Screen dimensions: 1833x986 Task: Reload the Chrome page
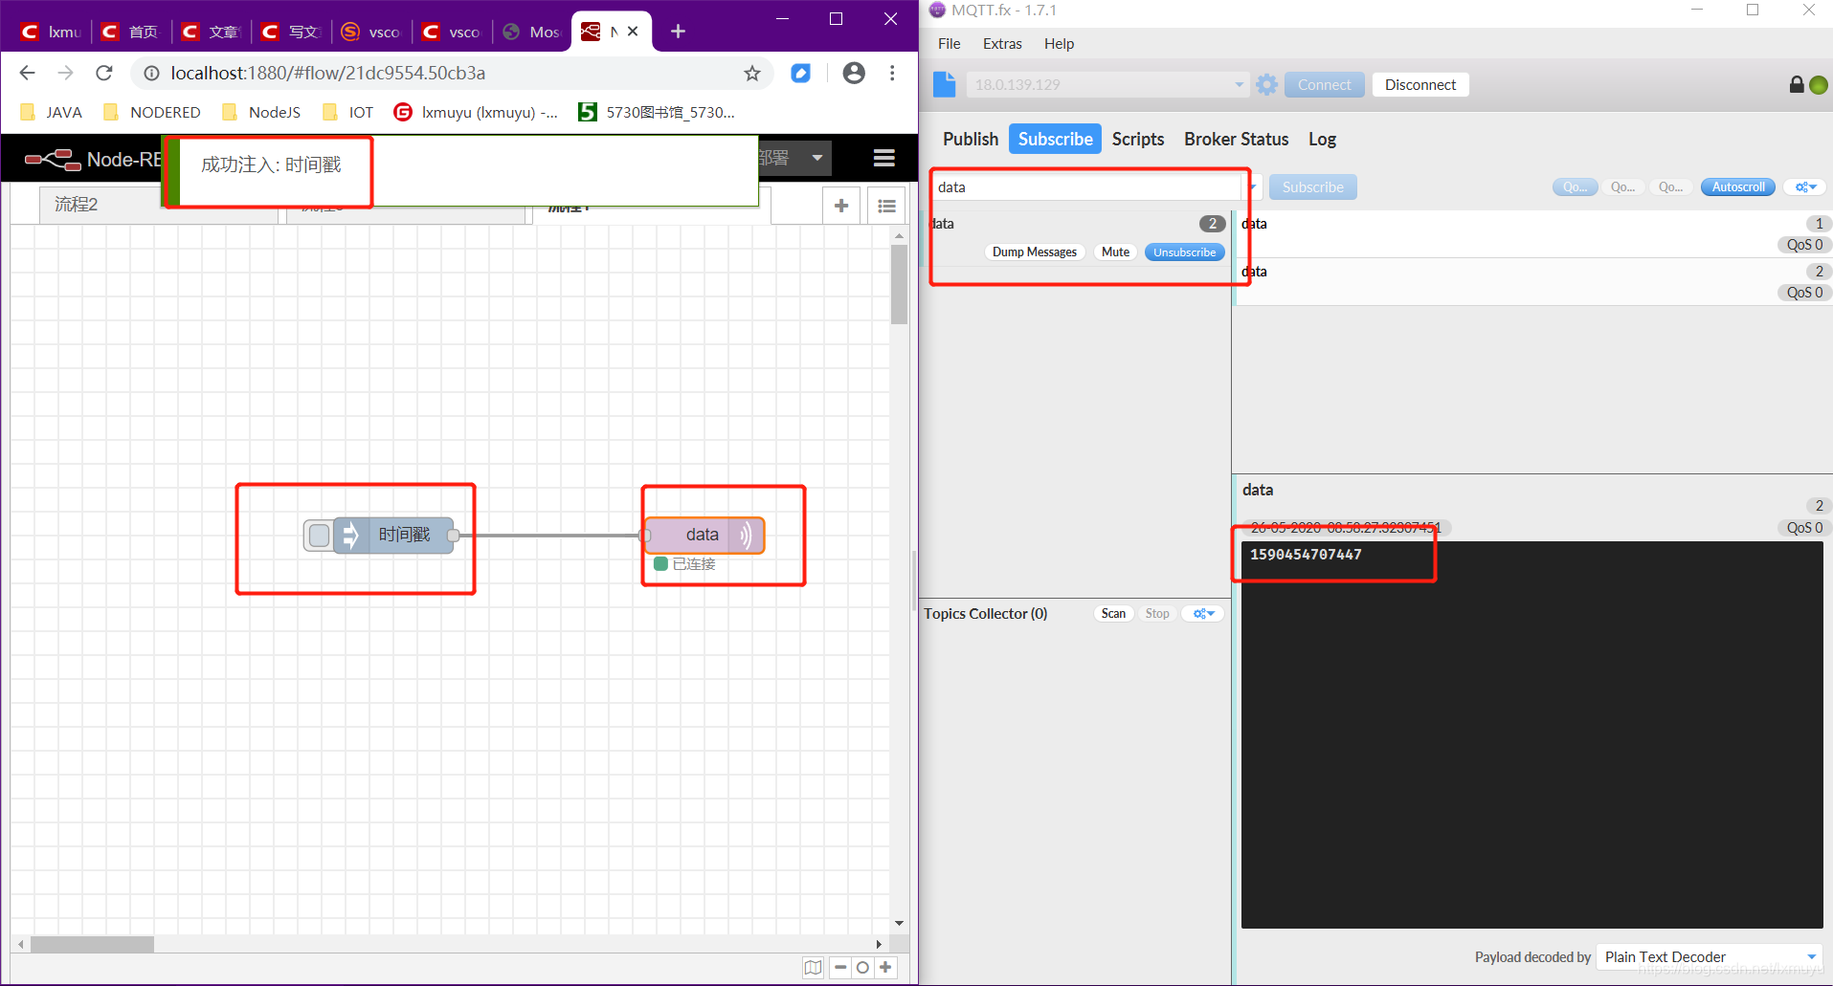pyautogui.click(x=104, y=73)
